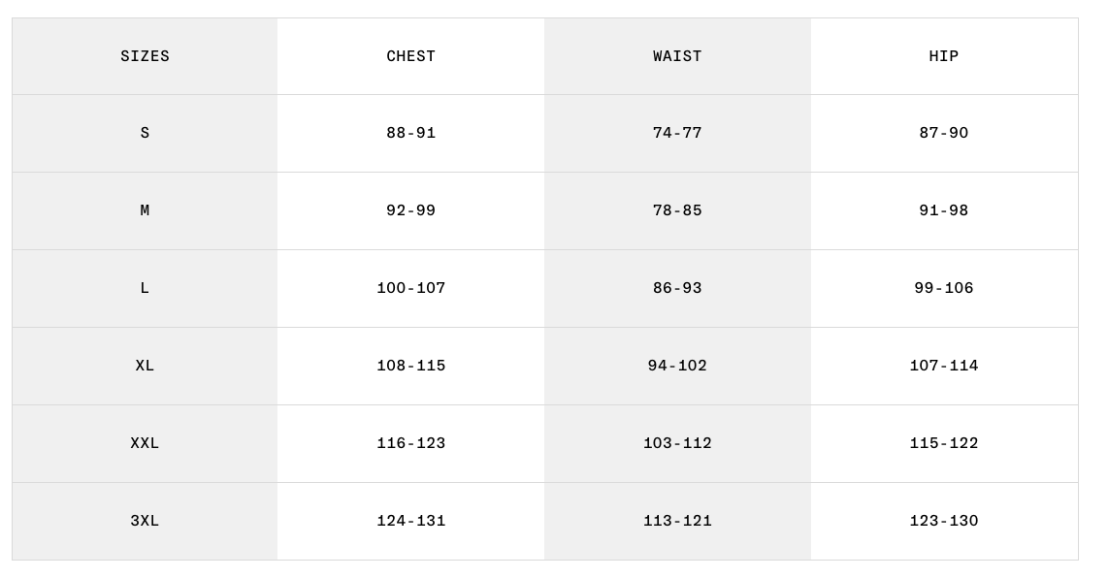
Task: Click waist measurement 74-77
Action: pyautogui.click(x=677, y=133)
